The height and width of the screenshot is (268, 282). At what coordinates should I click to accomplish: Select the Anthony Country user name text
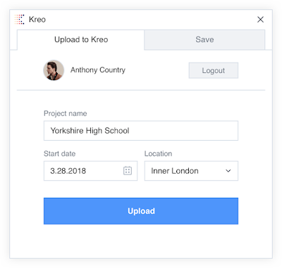[98, 70]
